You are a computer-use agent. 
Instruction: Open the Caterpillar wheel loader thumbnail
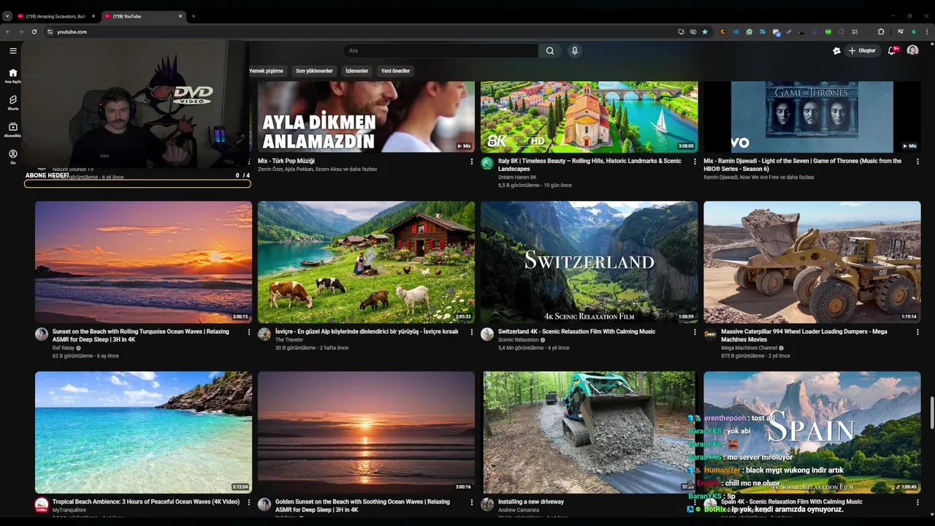pyautogui.click(x=812, y=262)
